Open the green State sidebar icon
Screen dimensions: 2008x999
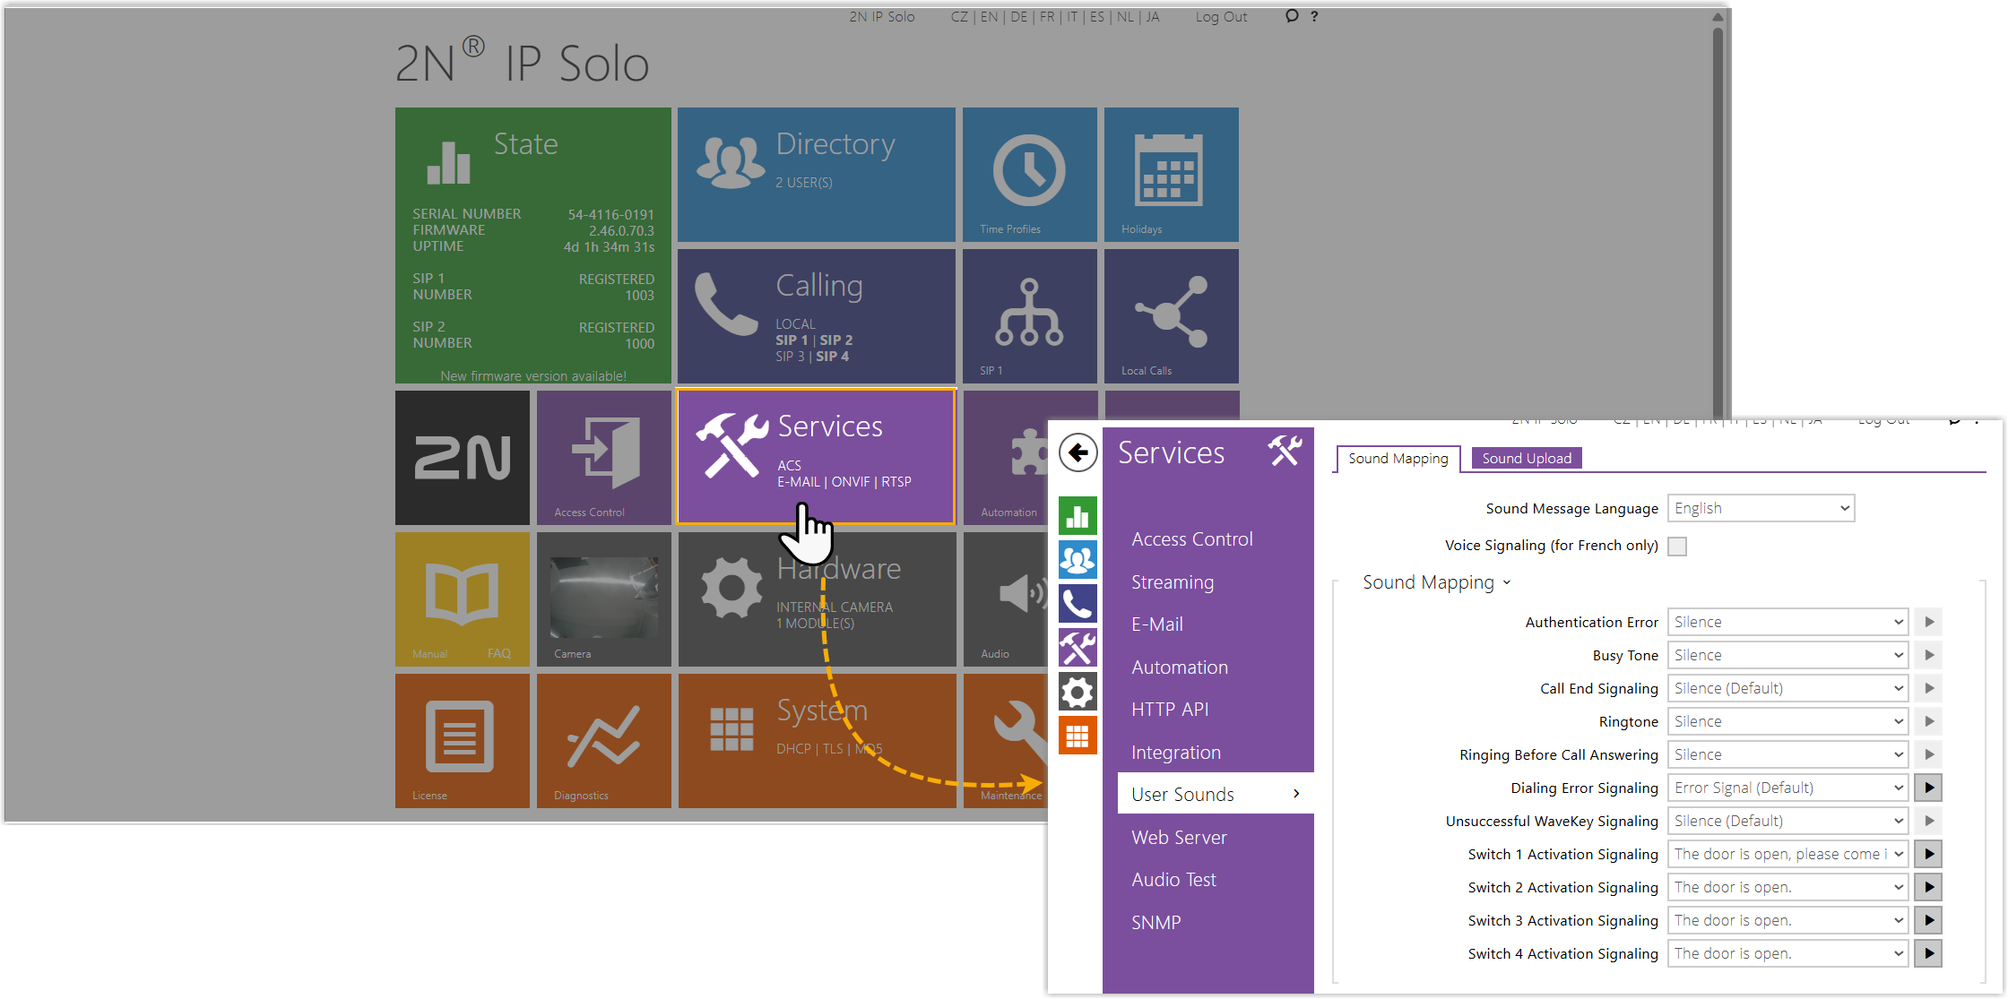click(1078, 516)
